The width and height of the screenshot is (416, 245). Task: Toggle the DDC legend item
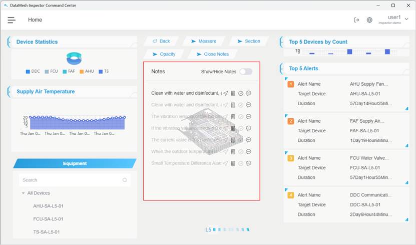tap(33, 72)
